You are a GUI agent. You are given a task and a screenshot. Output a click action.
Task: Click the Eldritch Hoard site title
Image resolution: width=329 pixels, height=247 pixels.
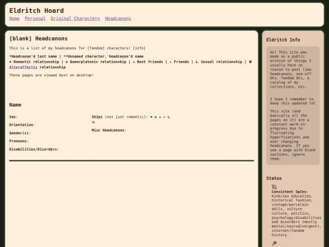(37, 10)
